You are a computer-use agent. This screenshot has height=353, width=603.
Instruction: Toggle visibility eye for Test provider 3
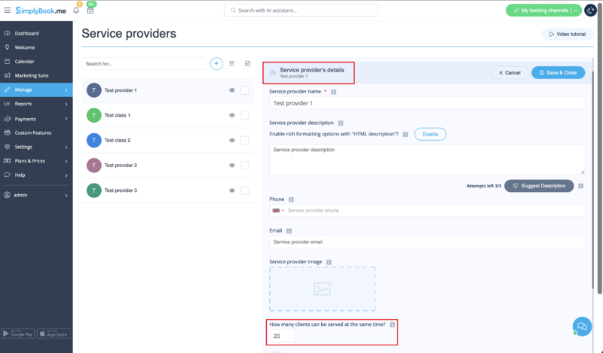(232, 190)
